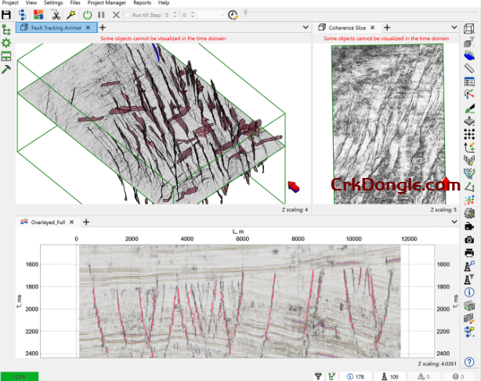Click the magic wand tool
481x381 pixels.
click(x=70, y=15)
